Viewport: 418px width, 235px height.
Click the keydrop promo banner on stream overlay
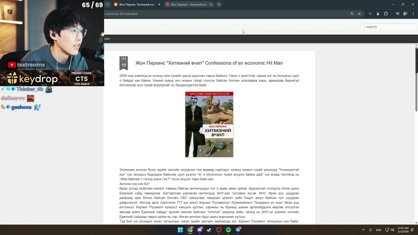[52, 78]
